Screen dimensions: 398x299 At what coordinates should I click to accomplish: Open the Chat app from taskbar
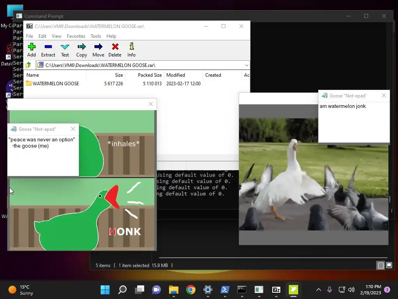[156, 290]
